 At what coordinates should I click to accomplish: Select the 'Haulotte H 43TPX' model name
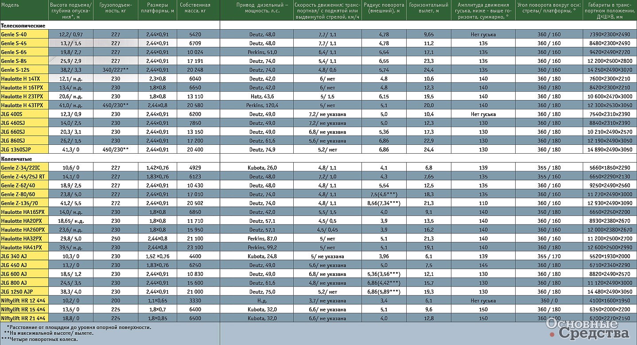pyautogui.click(x=22, y=105)
